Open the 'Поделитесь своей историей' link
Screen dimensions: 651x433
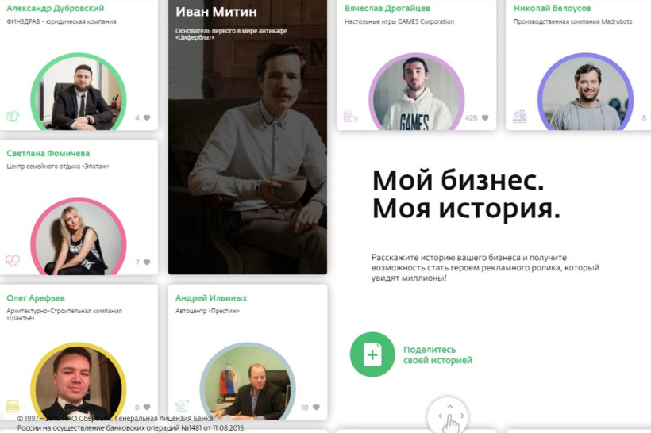click(x=437, y=354)
